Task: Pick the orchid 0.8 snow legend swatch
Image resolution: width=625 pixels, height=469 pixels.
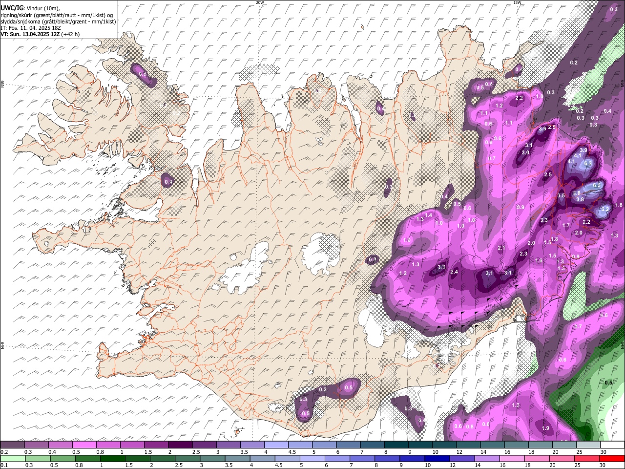Action: coord(108,445)
